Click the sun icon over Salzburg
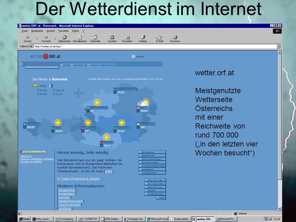The image size is (296, 222). pyautogui.click(x=88, y=123)
